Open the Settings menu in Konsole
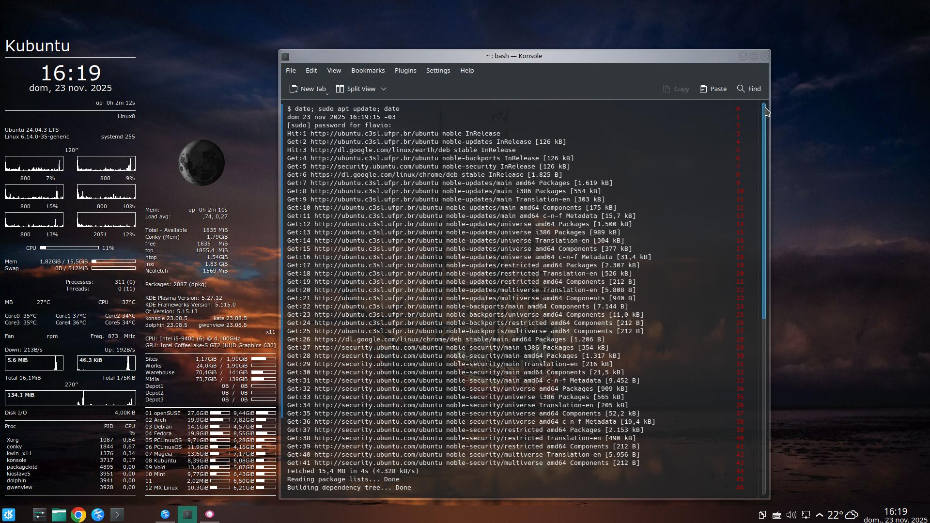 point(438,70)
